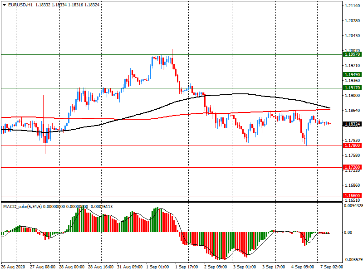This screenshot has height=272, width=363.
Task: Select the 28 Aug 00:00 time label
Action: 73,267
